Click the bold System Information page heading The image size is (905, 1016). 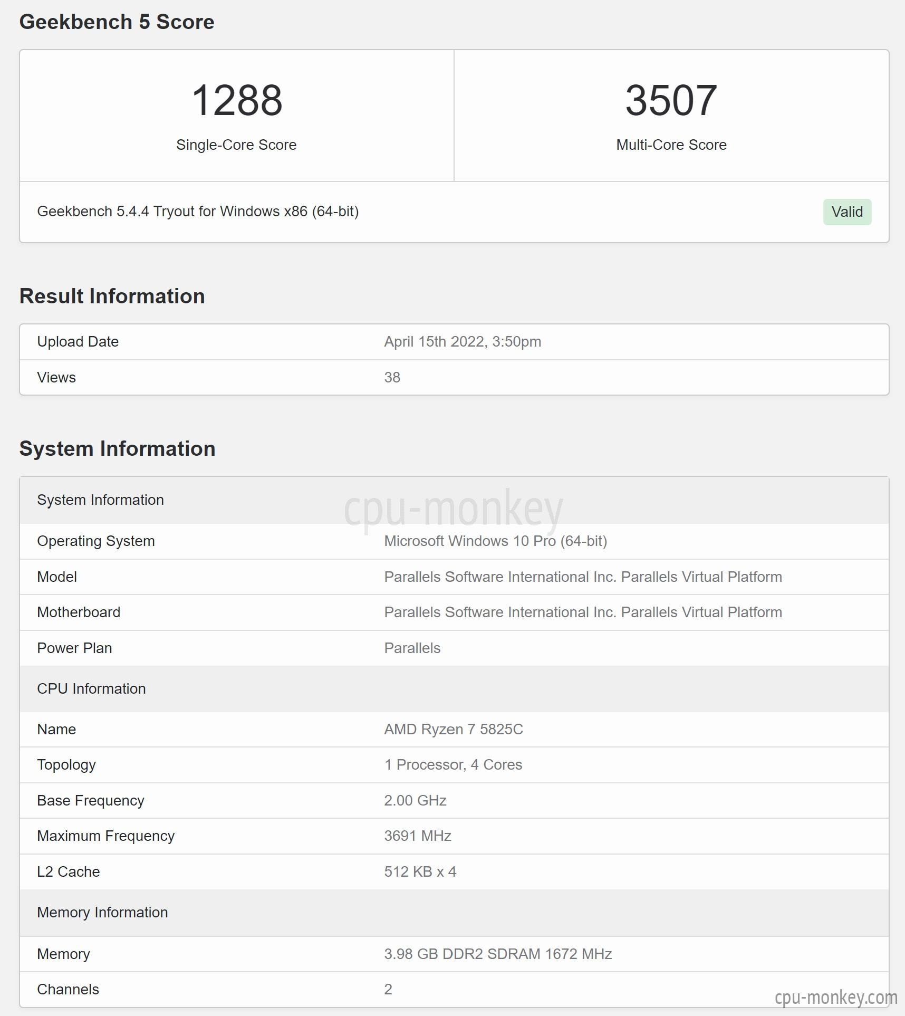point(118,449)
